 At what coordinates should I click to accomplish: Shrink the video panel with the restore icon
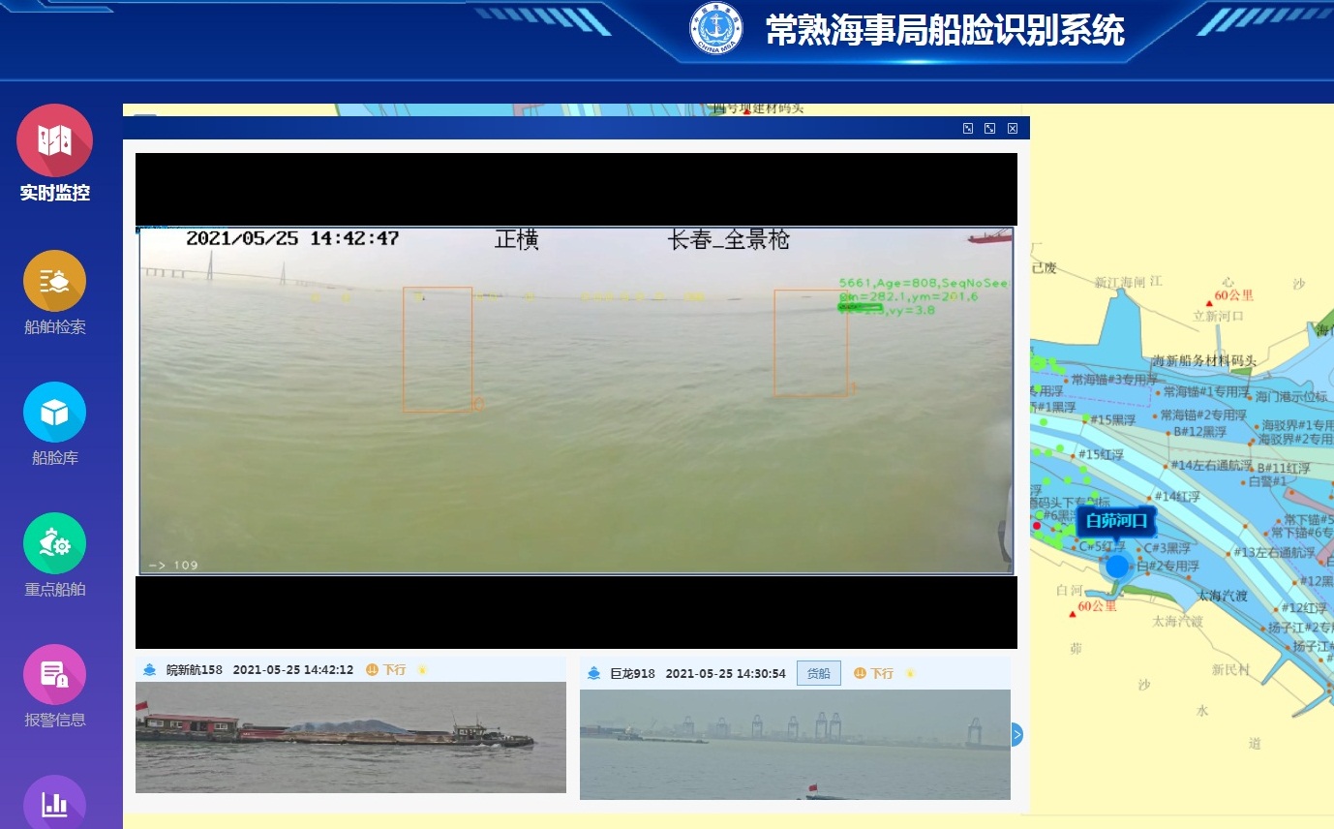point(967,129)
